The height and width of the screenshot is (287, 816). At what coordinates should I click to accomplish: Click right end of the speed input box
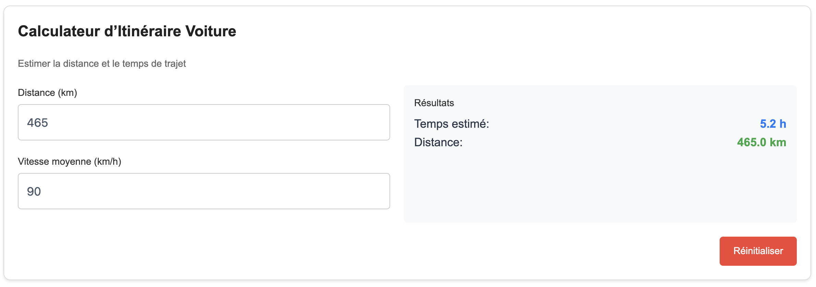pyautogui.click(x=377, y=191)
